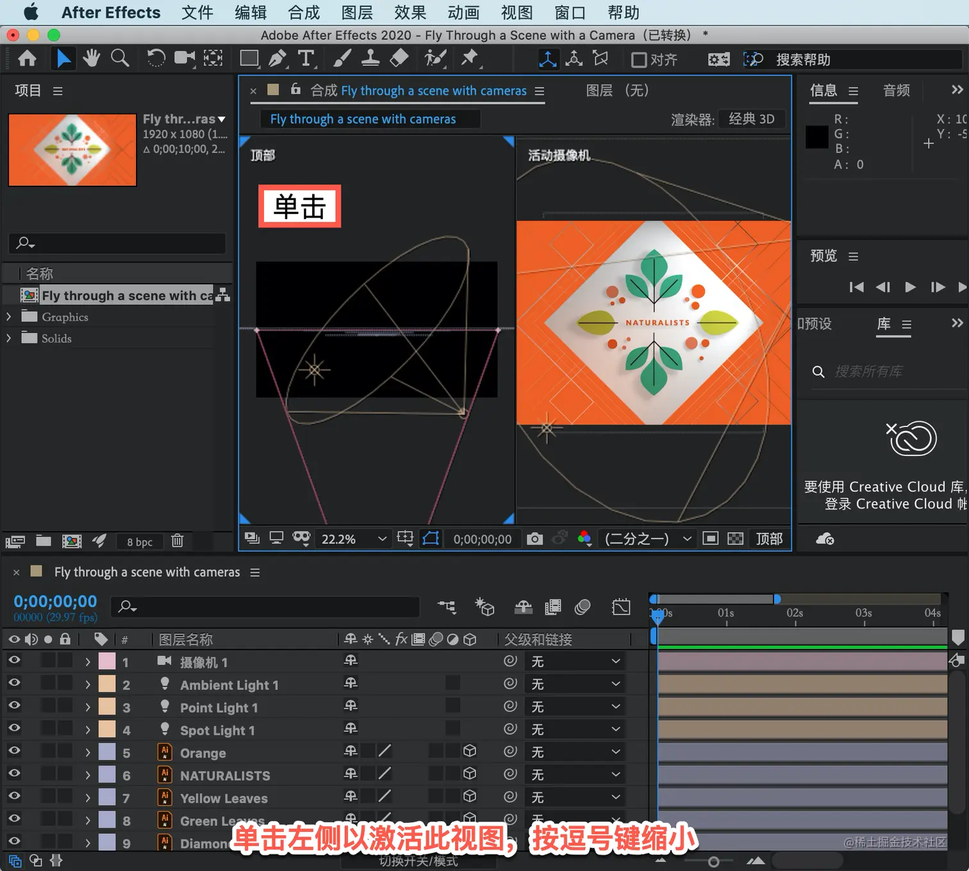
Task: Delete selected project item with trash icon
Action: pos(178,541)
